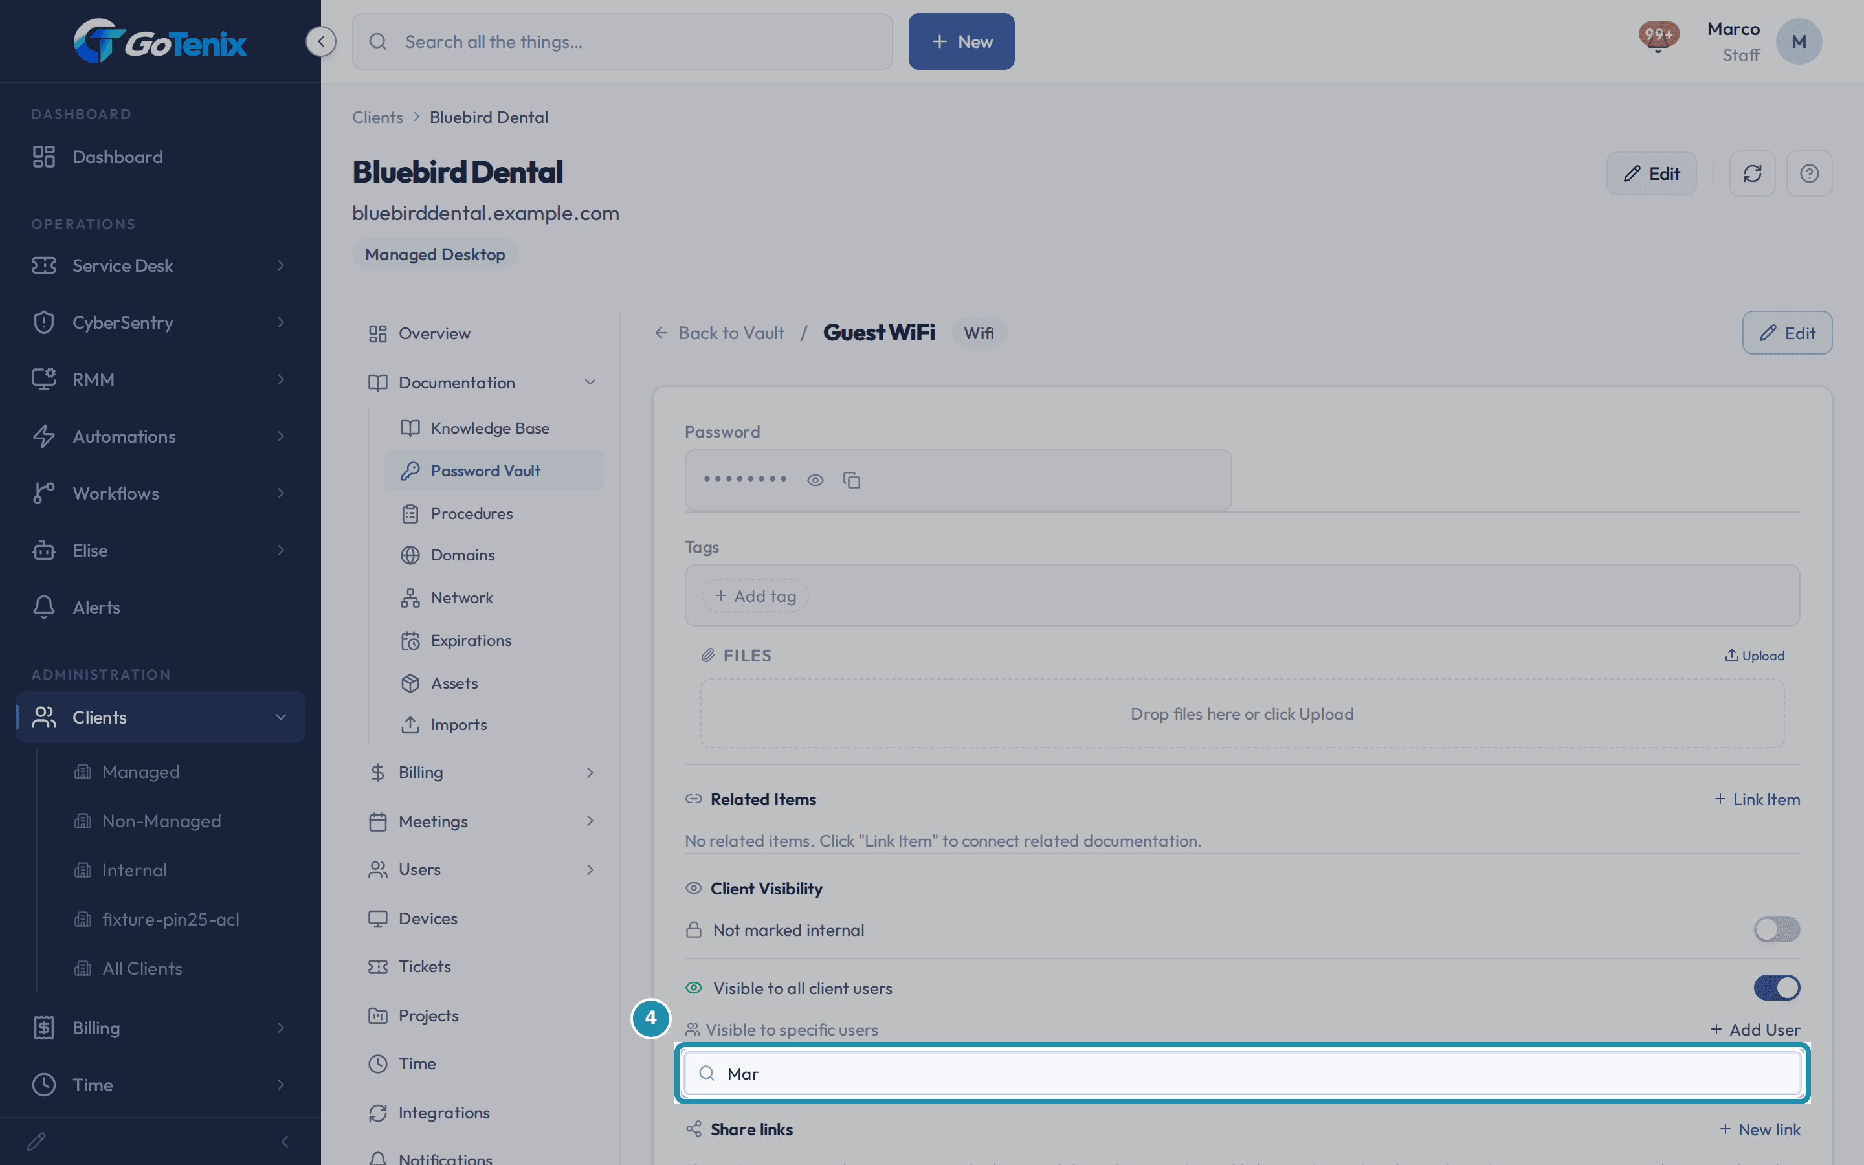Open Non-Managed clients list
The image size is (1864, 1165).
161,821
